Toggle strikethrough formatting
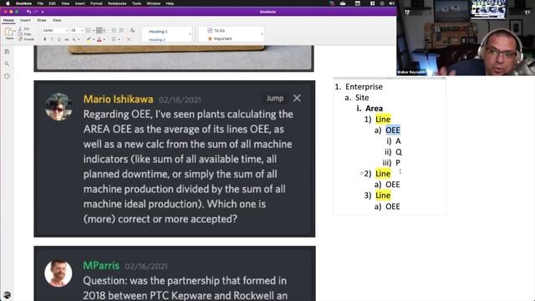535x301 pixels. 67,39
